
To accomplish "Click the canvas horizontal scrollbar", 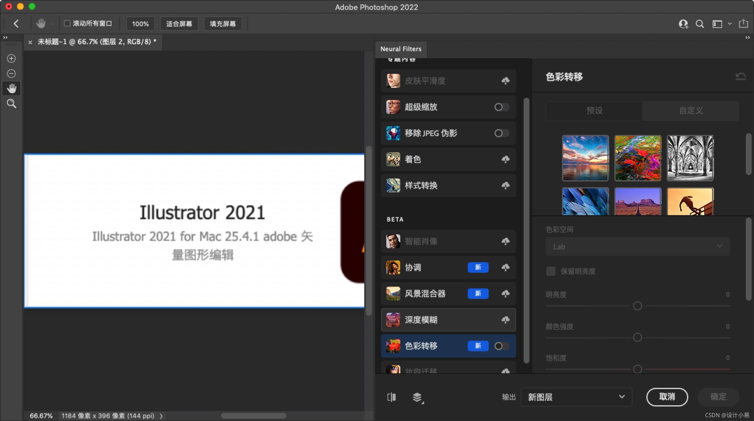I will 253,416.
